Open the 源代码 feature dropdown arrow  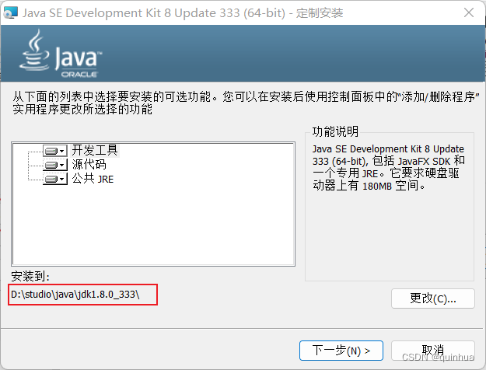pyautogui.click(x=62, y=165)
